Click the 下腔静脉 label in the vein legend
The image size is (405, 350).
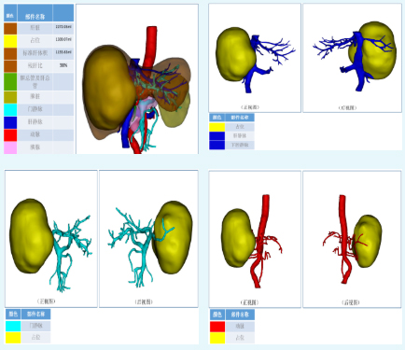tap(240, 145)
